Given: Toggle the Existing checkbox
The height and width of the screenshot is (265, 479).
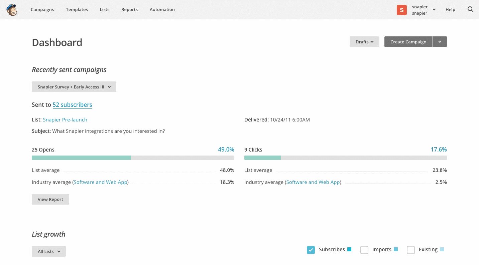Looking at the screenshot, I should coord(411,250).
